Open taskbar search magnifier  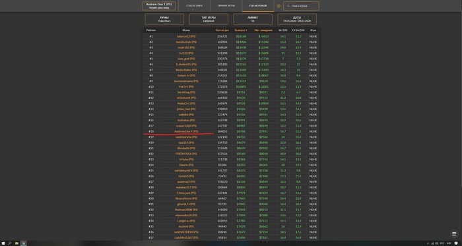click(10, 243)
